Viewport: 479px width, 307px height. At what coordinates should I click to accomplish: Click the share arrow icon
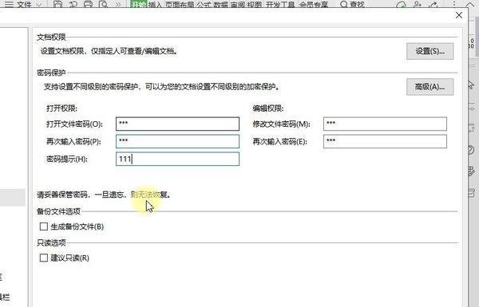click(433, 4)
